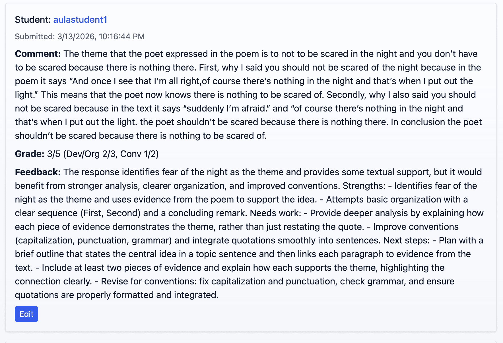Click "In conclusion" in the student comment
The height and width of the screenshot is (343, 503).
coord(418,122)
